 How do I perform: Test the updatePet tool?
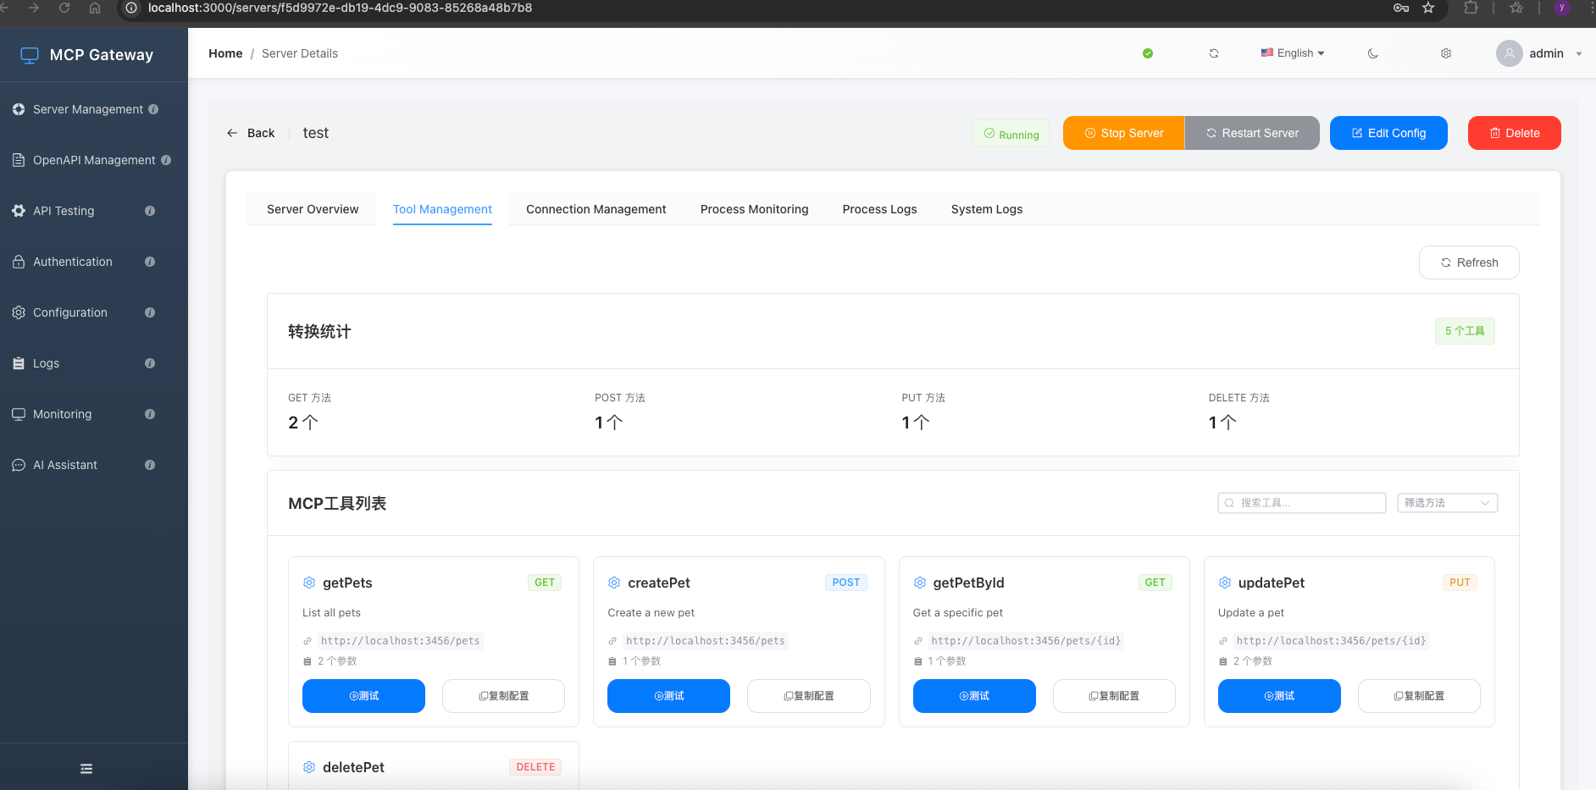point(1279,696)
